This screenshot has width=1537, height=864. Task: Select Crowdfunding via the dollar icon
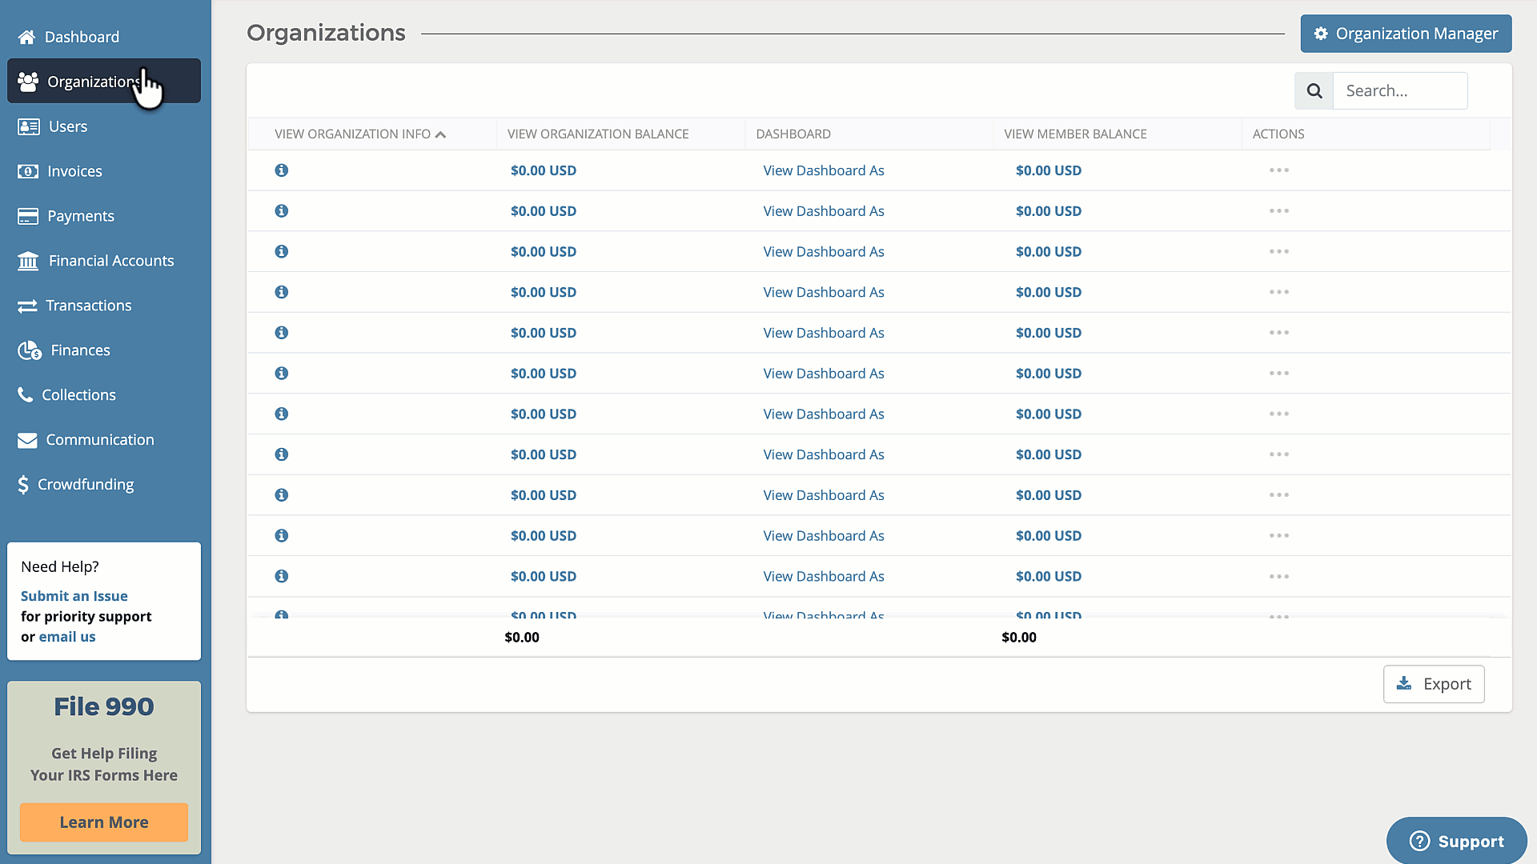pyautogui.click(x=24, y=485)
